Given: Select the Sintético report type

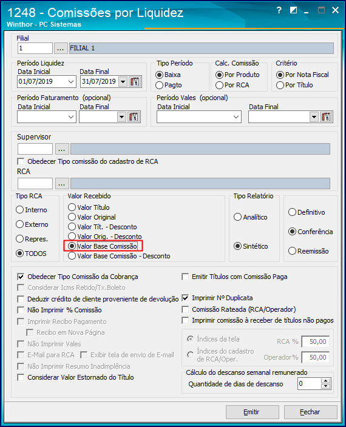Looking at the screenshot, I should tap(251, 246).
